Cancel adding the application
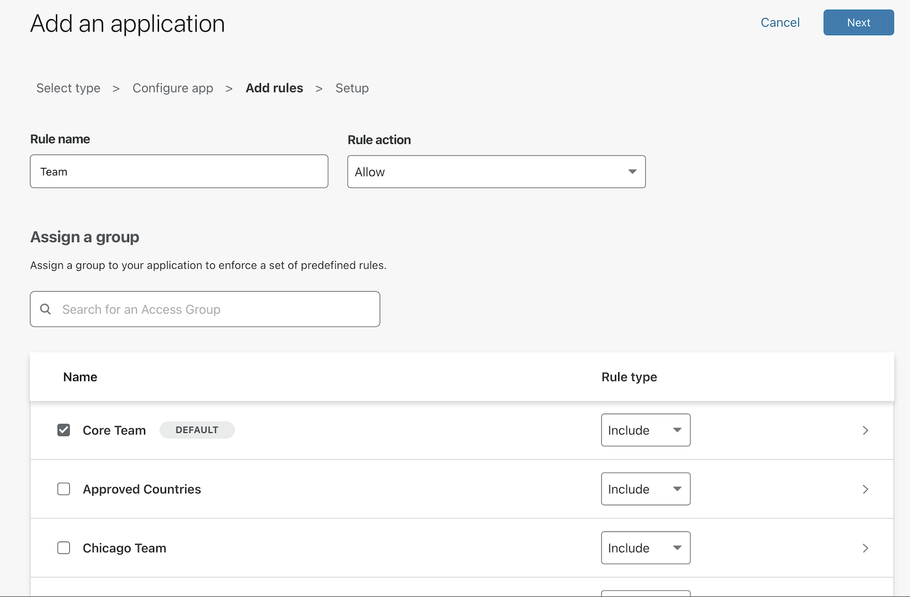Image resolution: width=910 pixels, height=597 pixels. pos(780,22)
